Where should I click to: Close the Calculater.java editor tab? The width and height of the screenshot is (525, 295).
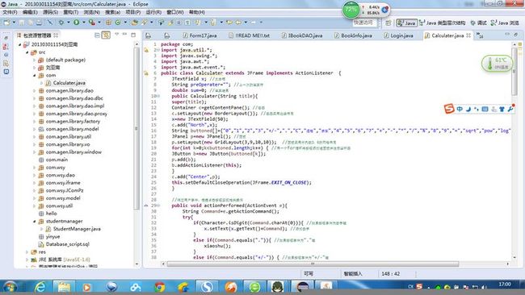(468, 35)
